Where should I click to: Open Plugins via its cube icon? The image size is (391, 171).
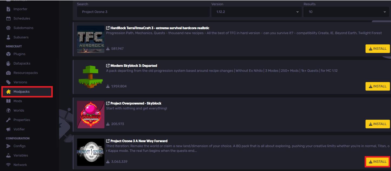pyautogui.click(x=8, y=54)
